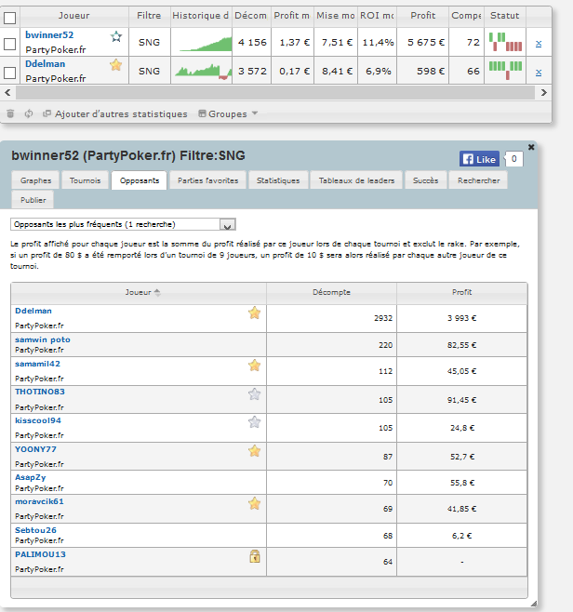Open the moravcik61 player link
573x612 pixels.
click(x=39, y=501)
